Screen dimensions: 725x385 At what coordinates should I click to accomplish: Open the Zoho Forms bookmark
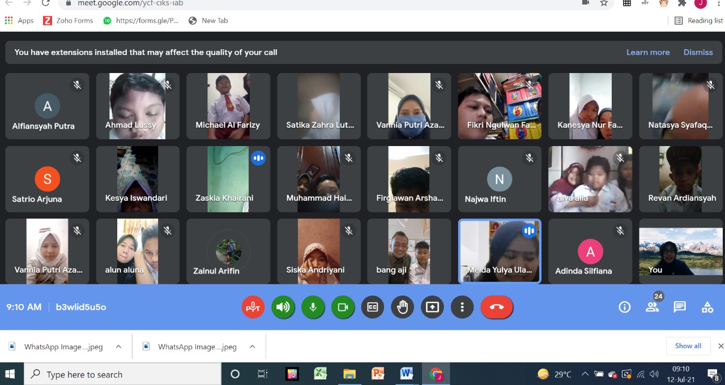point(69,20)
